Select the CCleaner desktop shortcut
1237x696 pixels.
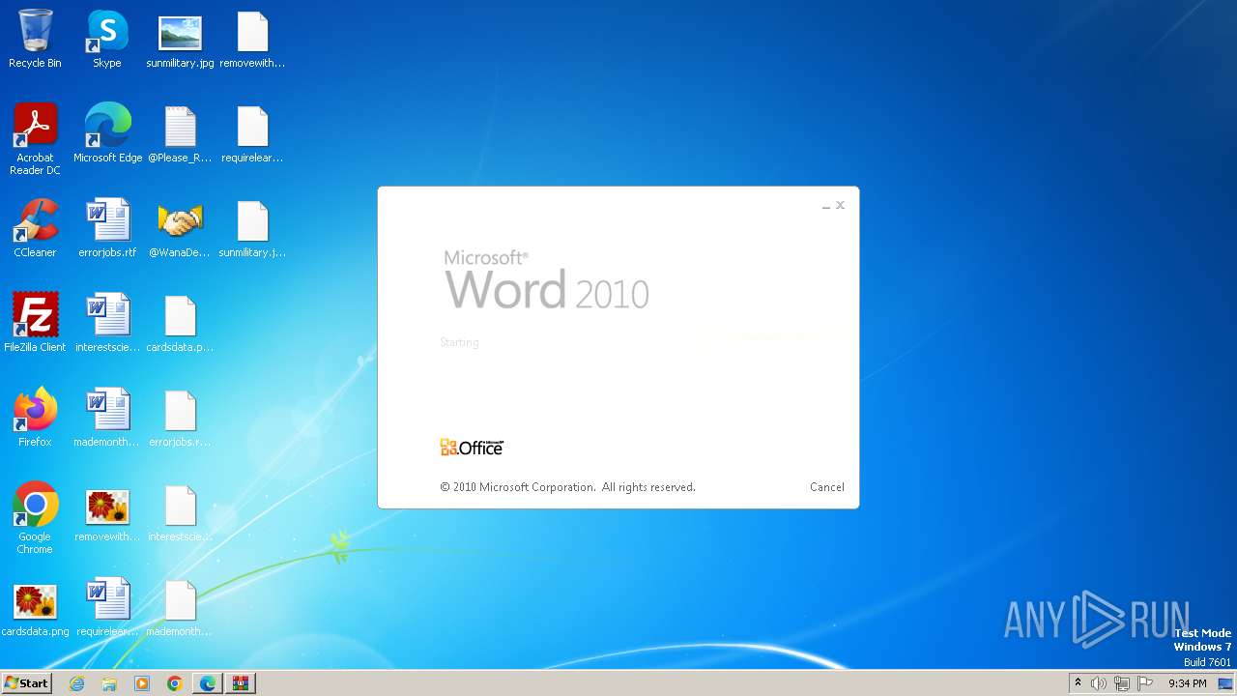click(35, 229)
